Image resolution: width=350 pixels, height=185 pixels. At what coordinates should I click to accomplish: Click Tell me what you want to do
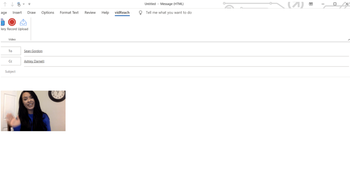point(169,13)
